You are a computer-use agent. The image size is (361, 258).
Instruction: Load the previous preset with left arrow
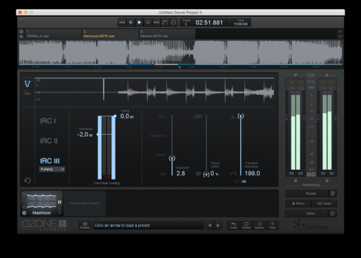click(209, 225)
